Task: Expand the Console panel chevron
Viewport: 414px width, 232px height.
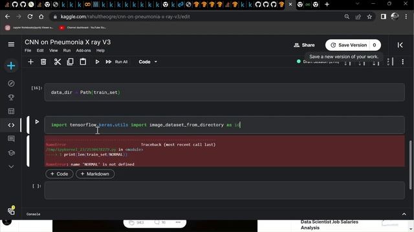Action: click(404, 214)
